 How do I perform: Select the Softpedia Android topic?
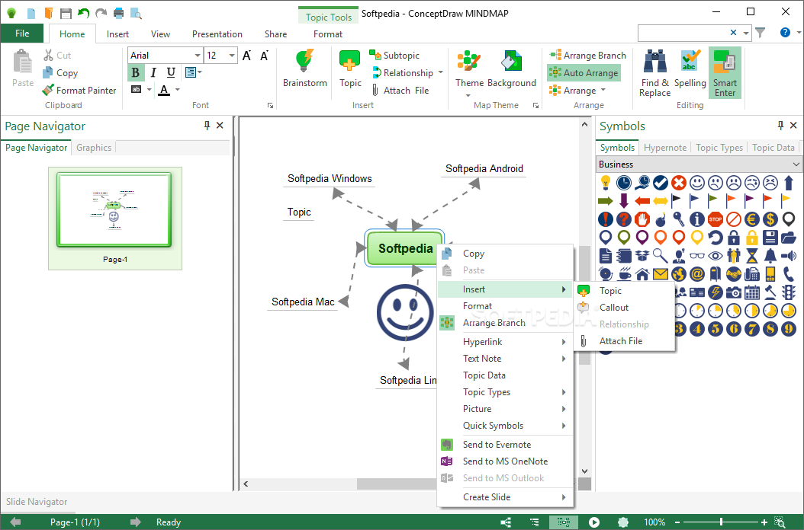484,168
